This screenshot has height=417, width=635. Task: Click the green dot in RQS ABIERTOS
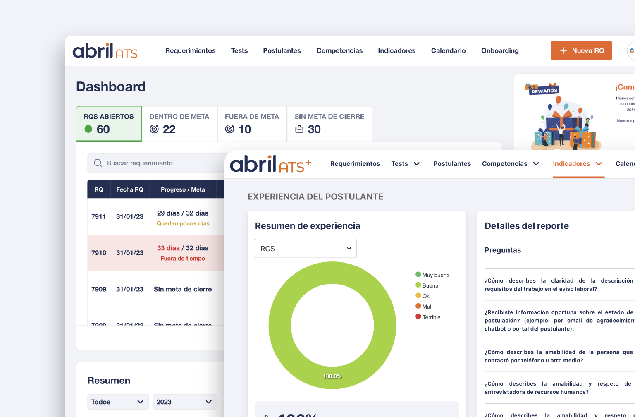click(x=88, y=129)
